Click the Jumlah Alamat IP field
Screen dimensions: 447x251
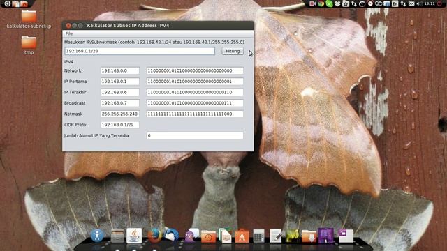click(x=195, y=136)
